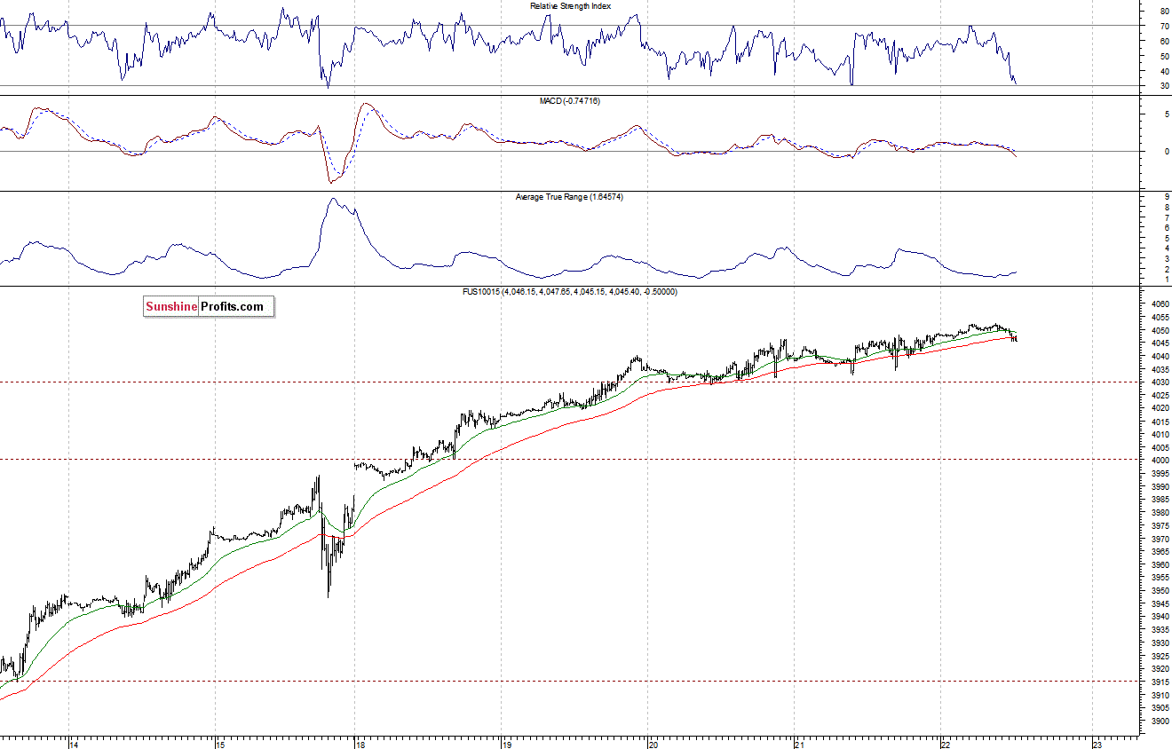Viewport: 1172px width, 749px height.
Task: Select the 9 value on ATR scale
Action: coord(1166,197)
